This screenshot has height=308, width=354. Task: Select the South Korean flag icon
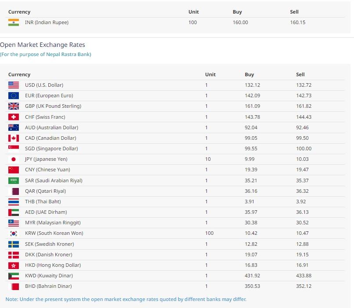(x=14, y=233)
